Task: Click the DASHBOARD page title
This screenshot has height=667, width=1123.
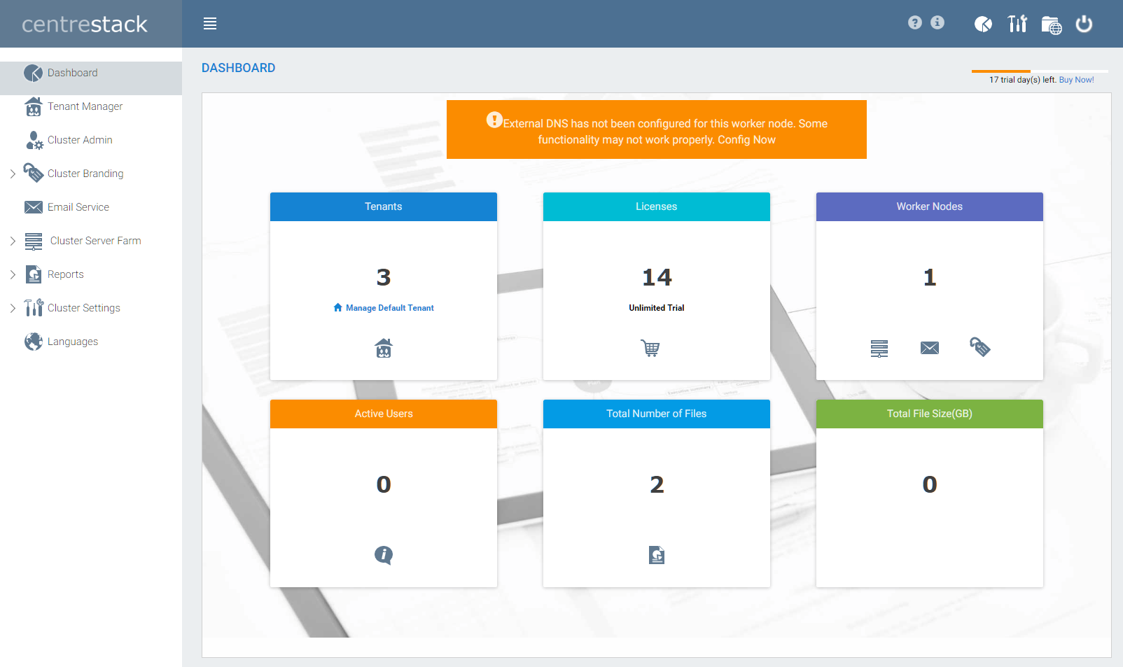Action: click(239, 68)
